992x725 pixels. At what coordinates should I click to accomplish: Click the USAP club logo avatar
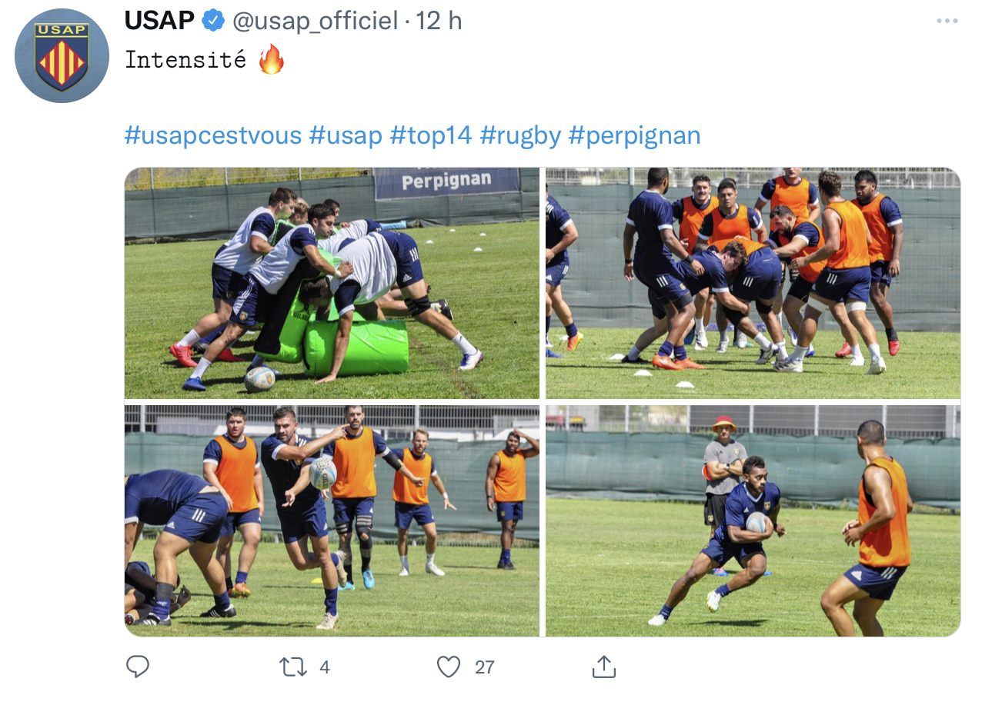click(x=62, y=56)
